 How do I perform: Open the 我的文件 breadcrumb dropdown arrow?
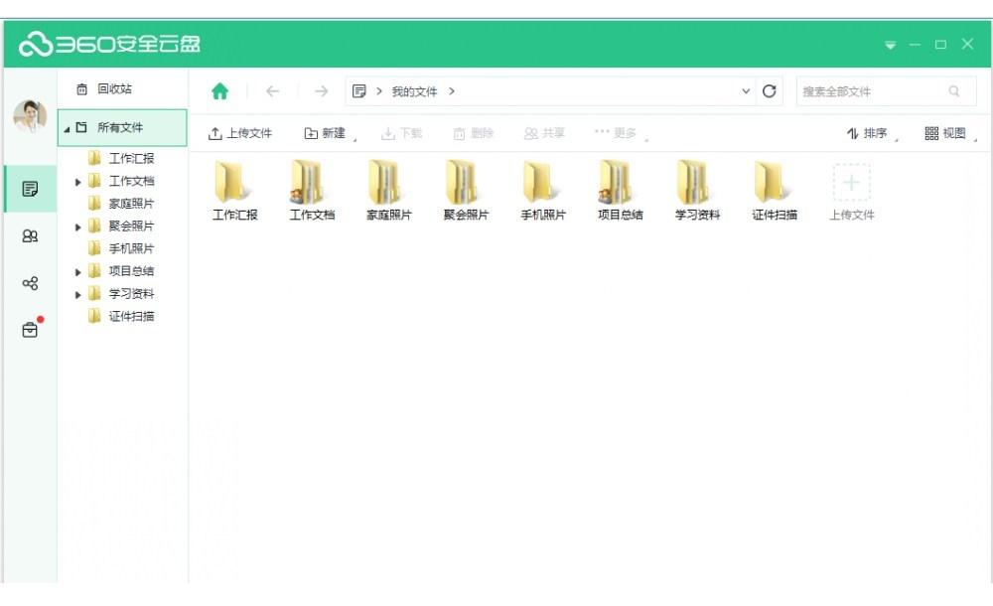point(745,90)
